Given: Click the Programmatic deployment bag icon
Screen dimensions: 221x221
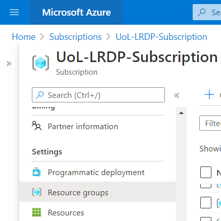Looking at the screenshot, I should tap(36, 172).
